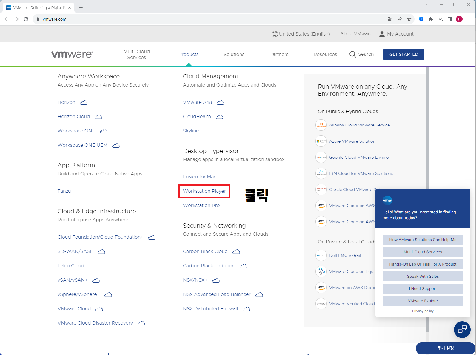This screenshot has height=355, width=476.
Task: Click the share page icon
Action: pos(400,19)
